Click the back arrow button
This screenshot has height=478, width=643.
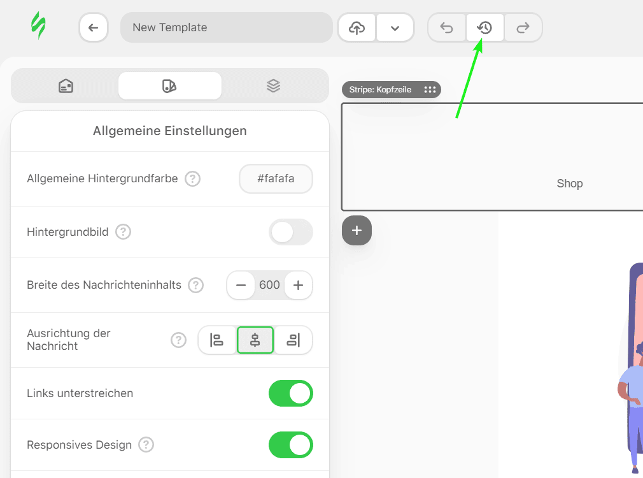94,27
